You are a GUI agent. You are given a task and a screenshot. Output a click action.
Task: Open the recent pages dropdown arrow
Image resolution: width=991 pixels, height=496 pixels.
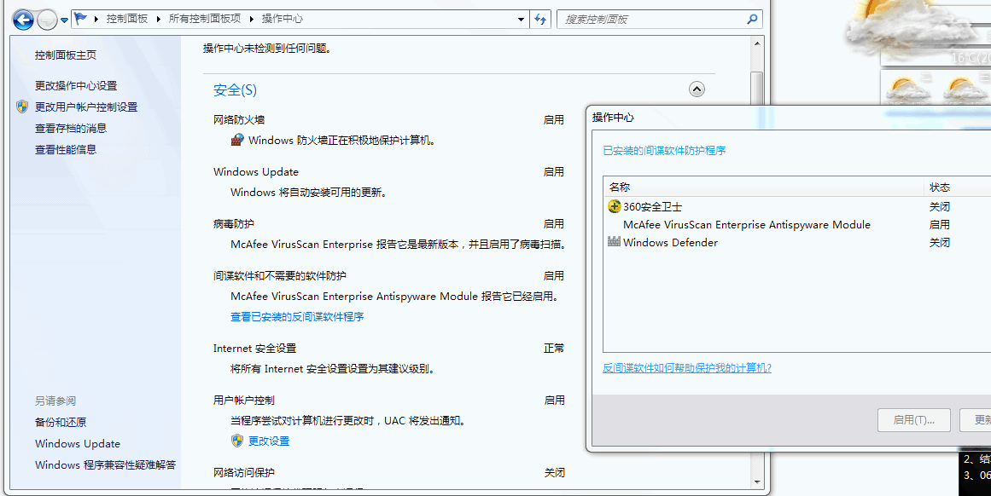64,20
